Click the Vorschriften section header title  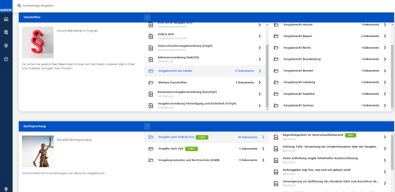click(x=32, y=17)
